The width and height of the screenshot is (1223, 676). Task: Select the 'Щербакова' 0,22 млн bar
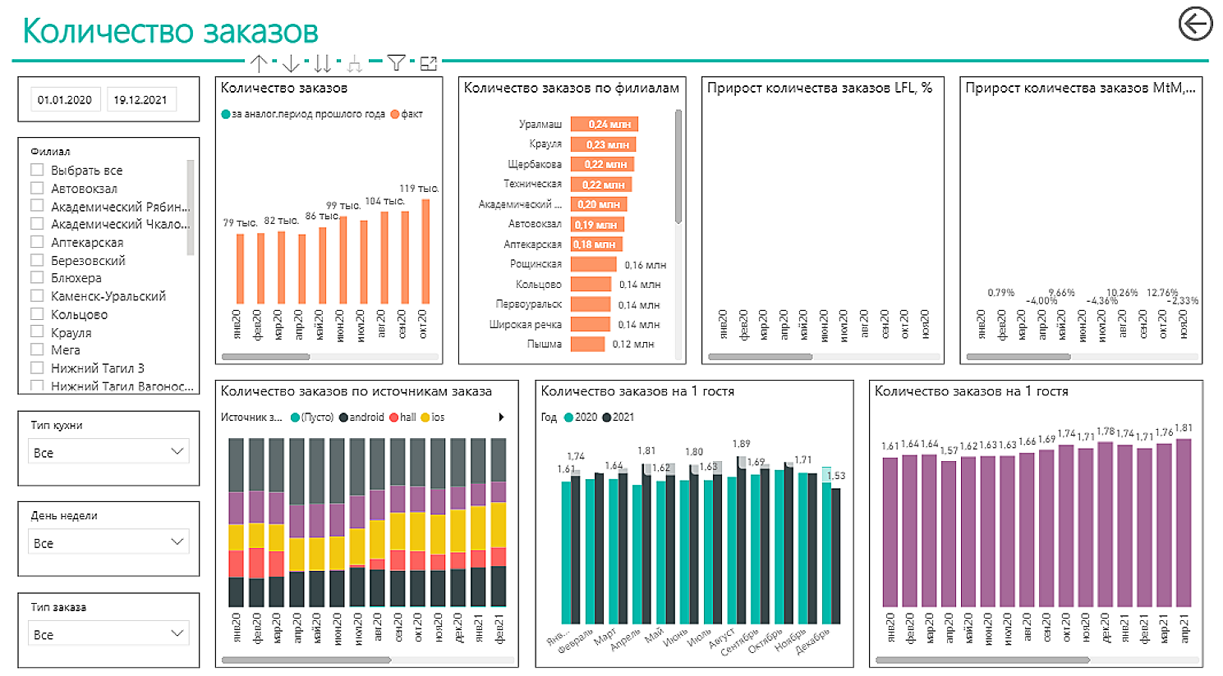click(x=602, y=165)
